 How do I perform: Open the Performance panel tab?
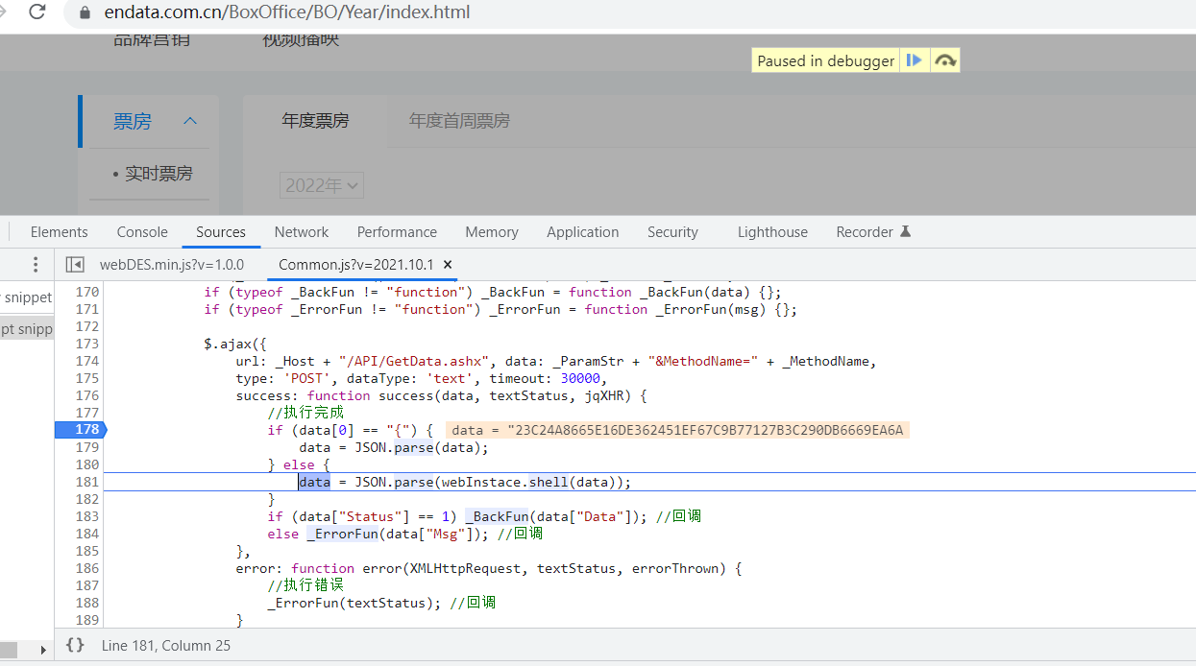(x=397, y=232)
